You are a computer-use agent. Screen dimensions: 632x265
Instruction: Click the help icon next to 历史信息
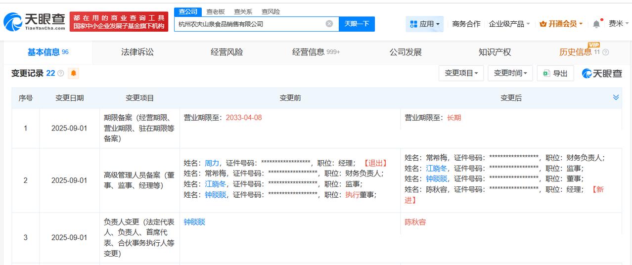(x=606, y=52)
